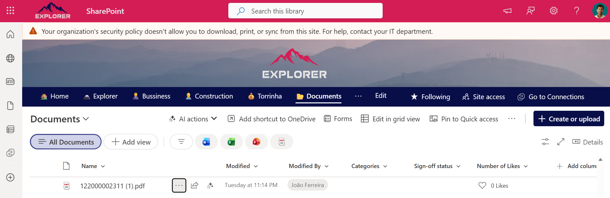Click Create or upload button
The height and width of the screenshot is (198, 610).
(569, 118)
